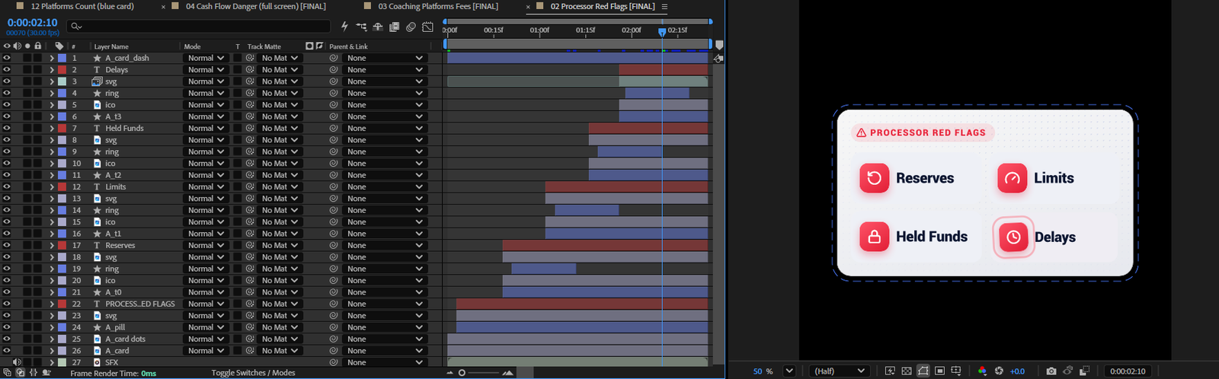Click zoom in timeline mountain icon
Viewport: 1219px width, 379px height.
tap(507, 373)
